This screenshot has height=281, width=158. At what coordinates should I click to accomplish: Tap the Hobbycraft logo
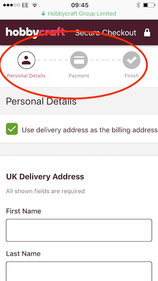pos(35,32)
